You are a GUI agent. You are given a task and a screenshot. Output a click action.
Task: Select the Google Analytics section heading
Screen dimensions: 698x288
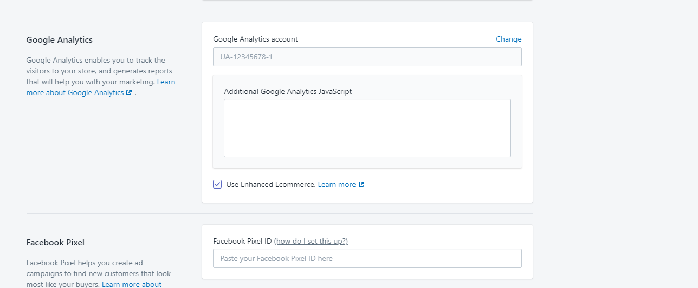[60, 39]
